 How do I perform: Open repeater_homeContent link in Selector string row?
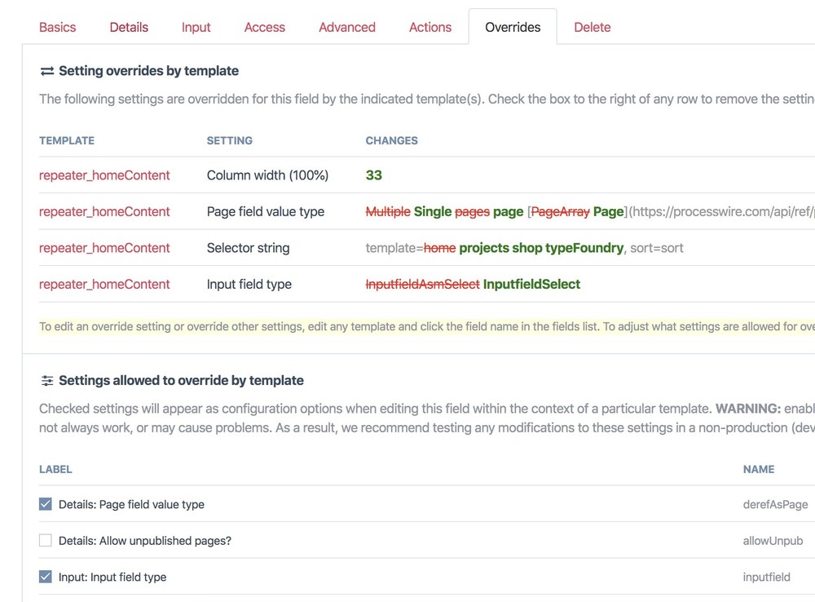coord(104,248)
